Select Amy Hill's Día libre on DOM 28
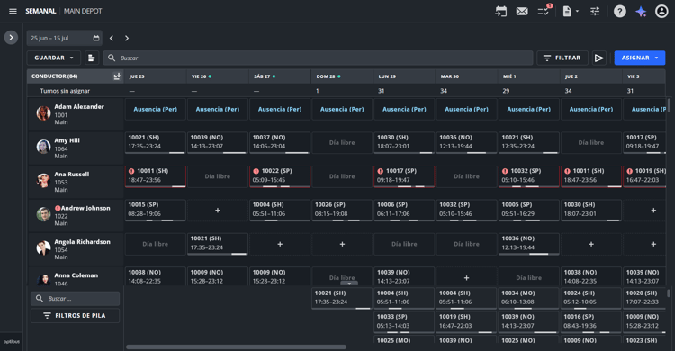Viewport: 675px width, 351px height. [x=342, y=142]
